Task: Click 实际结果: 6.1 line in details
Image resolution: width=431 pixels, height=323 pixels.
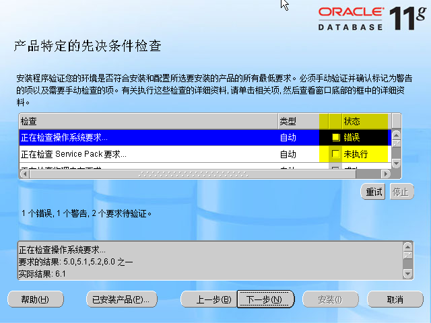Action: [x=42, y=274]
